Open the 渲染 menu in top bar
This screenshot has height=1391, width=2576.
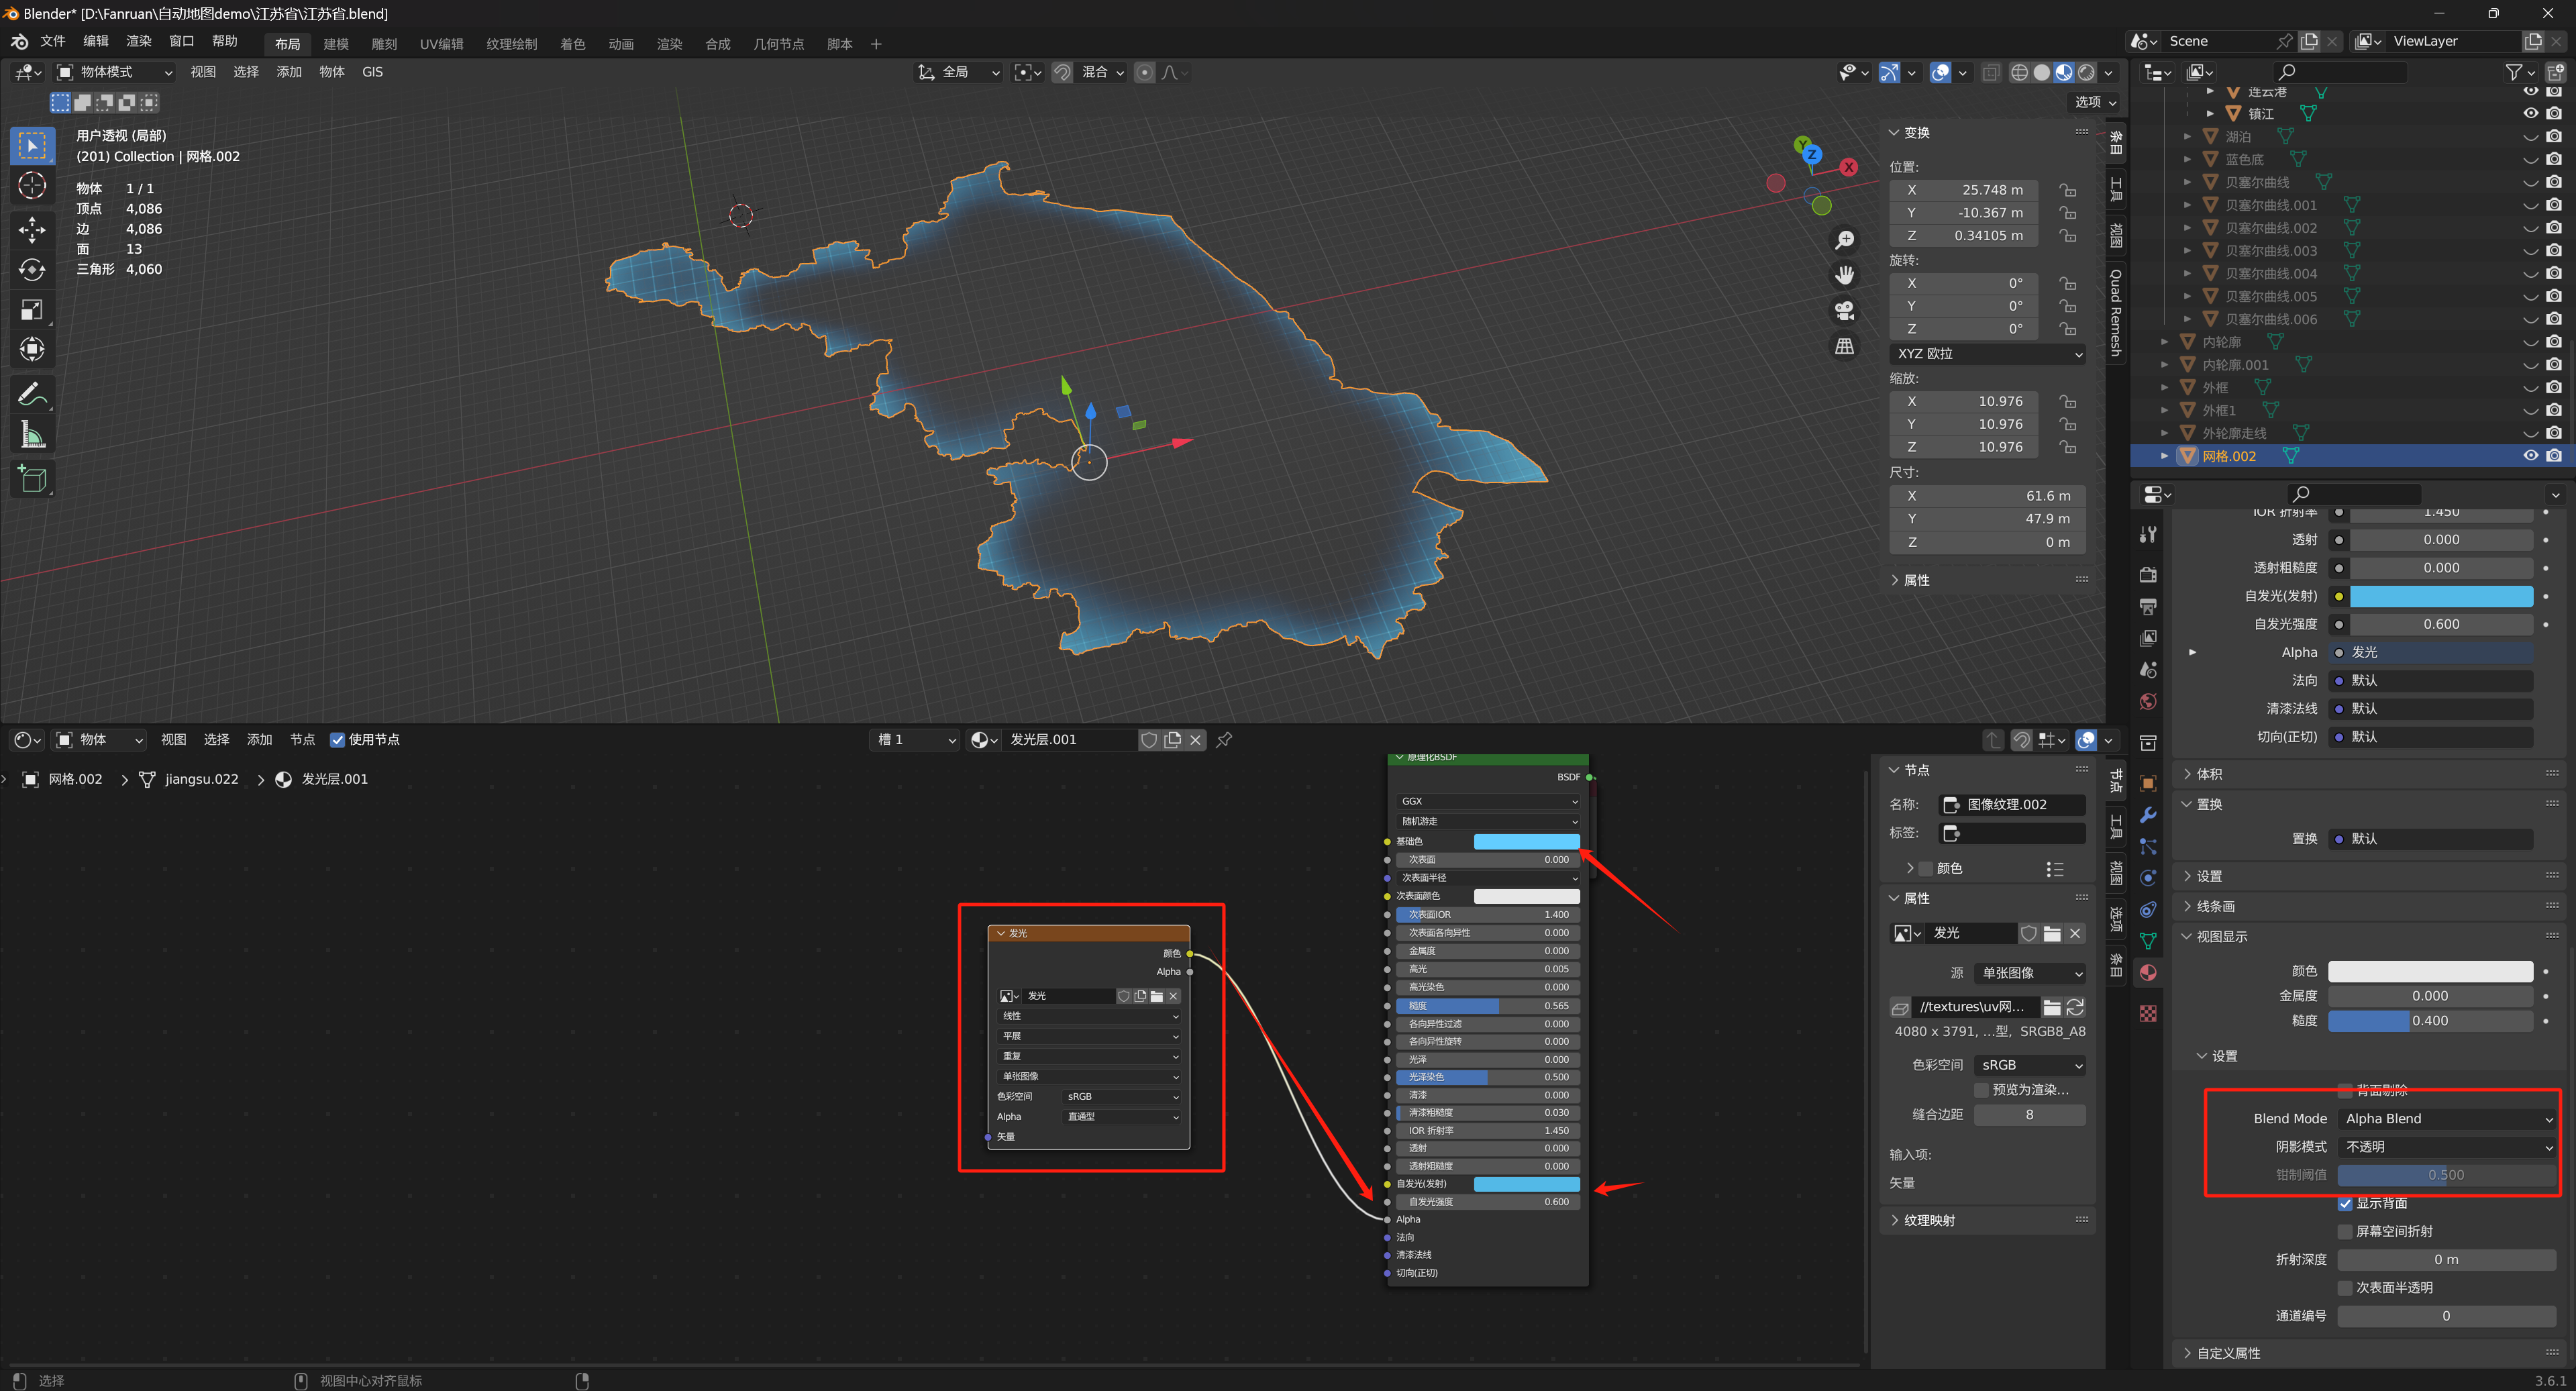pyautogui.click(x=139, y=42)
